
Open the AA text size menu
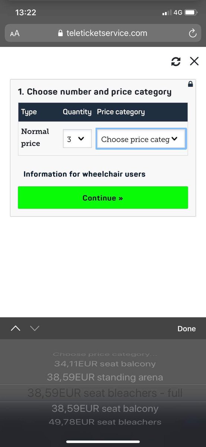[x=15, y=34]
